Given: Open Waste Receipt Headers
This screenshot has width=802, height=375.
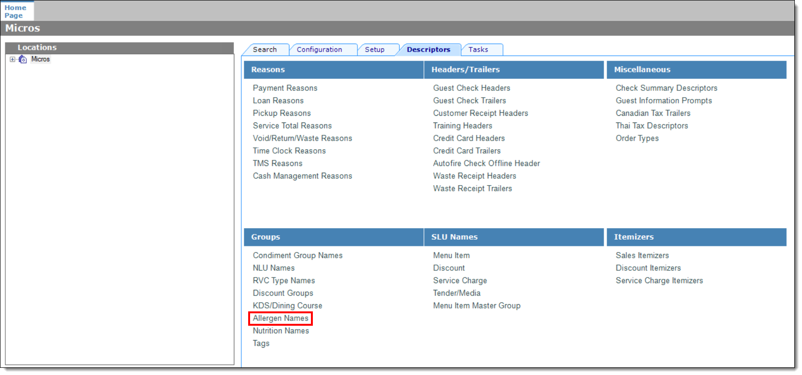Looking at the screenshot, I should click(475, 176).
